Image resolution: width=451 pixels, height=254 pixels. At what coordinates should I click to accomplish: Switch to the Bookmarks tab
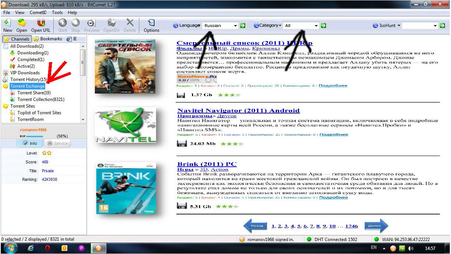tap(48, 39)
